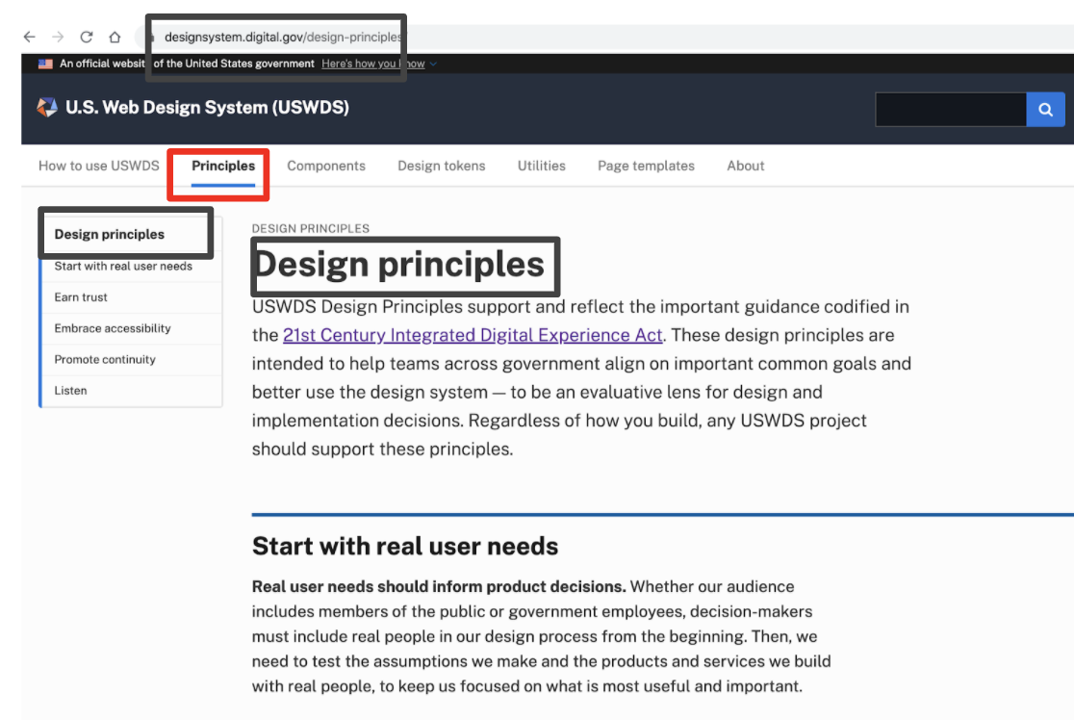The width and height of the screenshot is (1074, 720).
Task: Open the 21st Century Integrated Digital Experience Act link
Action: [473, 335]
